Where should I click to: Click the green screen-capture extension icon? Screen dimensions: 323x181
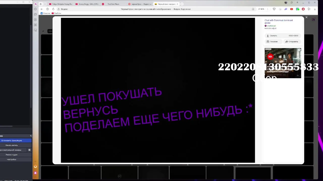(298, 9)
